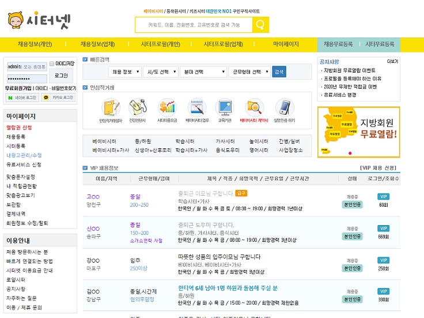The image size is (424, 318).
Task: Select the 간병/실버 category
Action: pos(289,141)
